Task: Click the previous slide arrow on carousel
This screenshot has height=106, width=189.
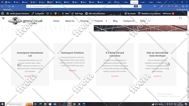Action: coord(19,64)
